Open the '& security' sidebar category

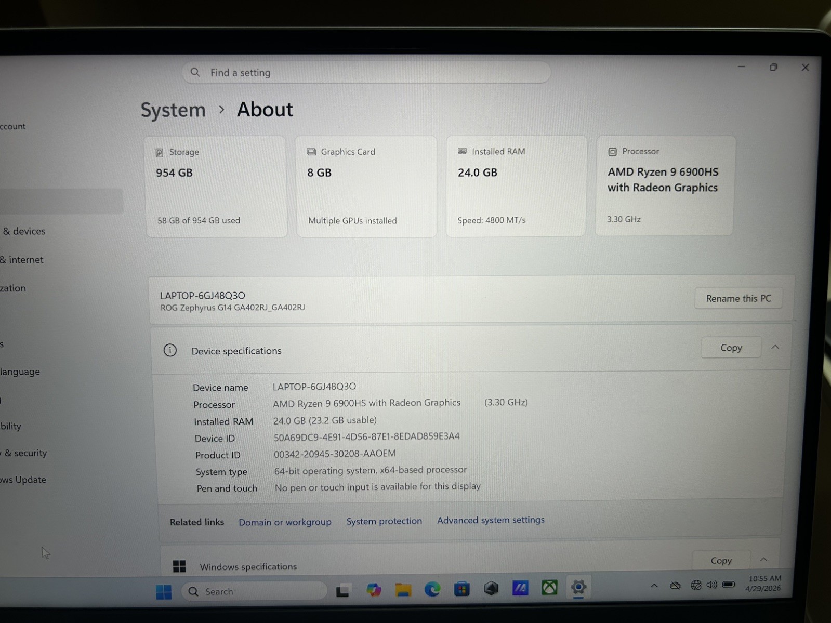tap(24, 453)
